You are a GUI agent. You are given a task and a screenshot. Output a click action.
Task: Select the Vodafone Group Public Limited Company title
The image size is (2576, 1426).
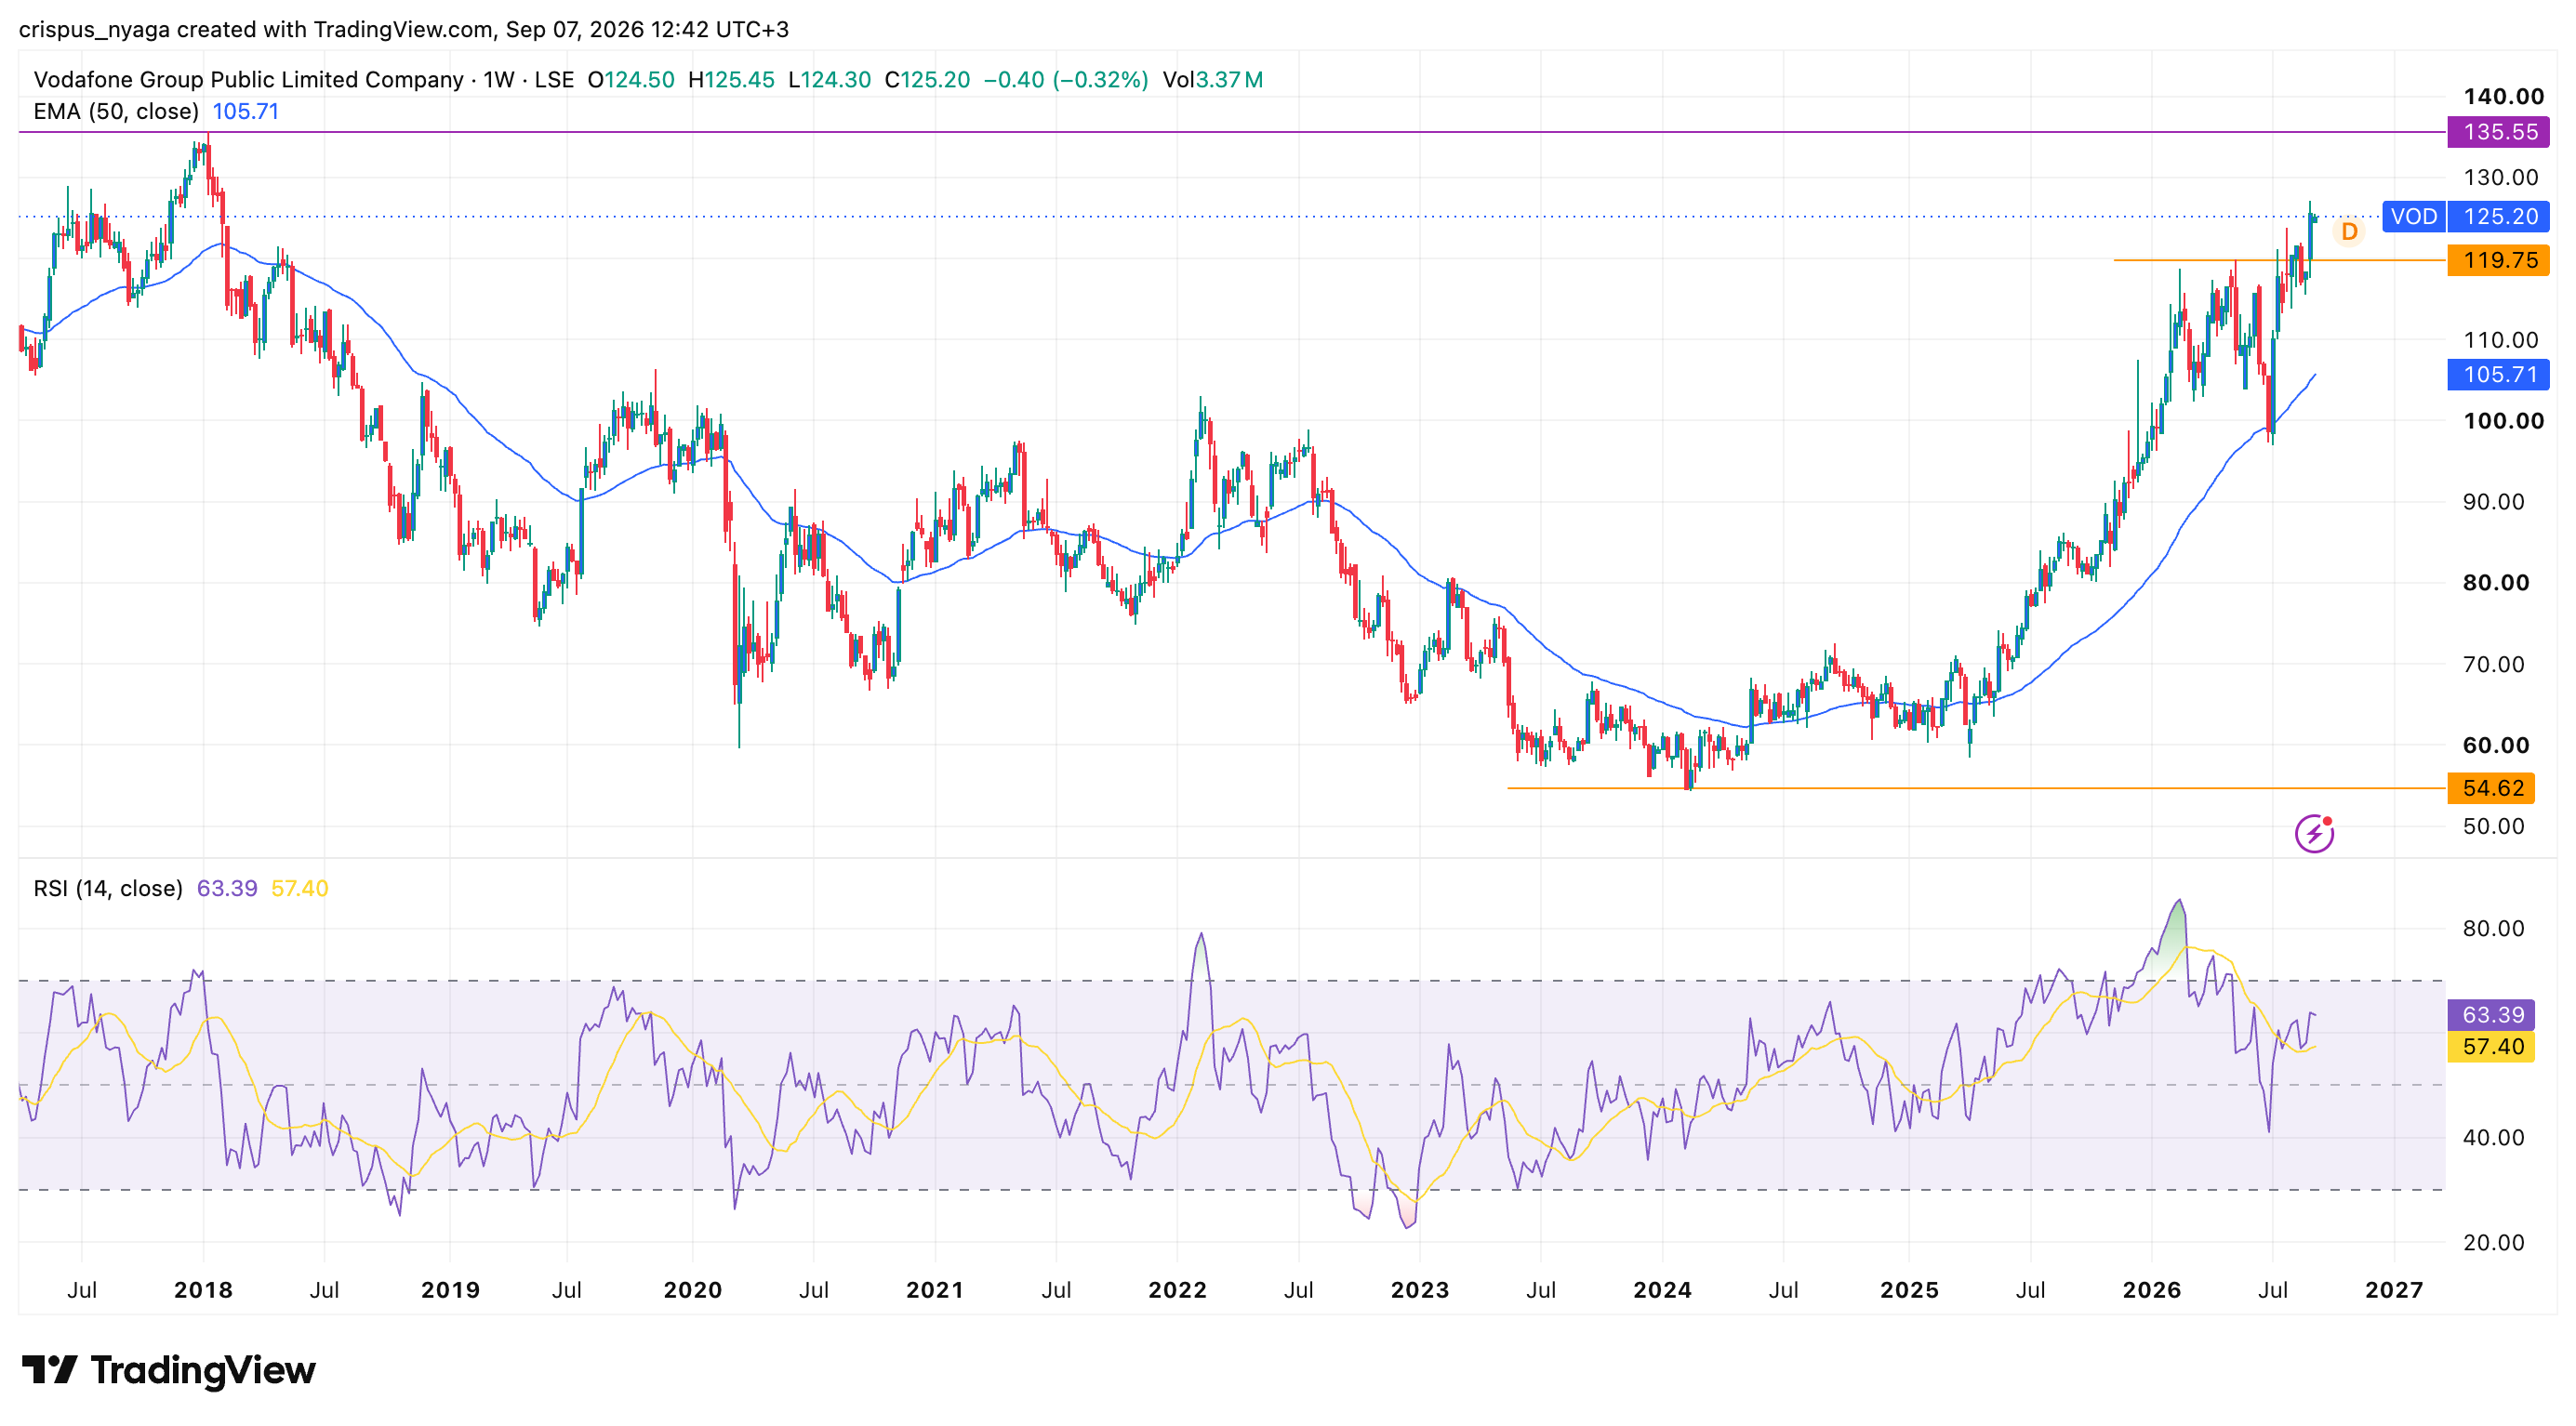pos(248,80)
